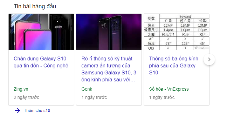Click the Beyond header in the spec table image
Image resolution: width=227 pixels, height=117 pixels.
[x=185, y=16]
